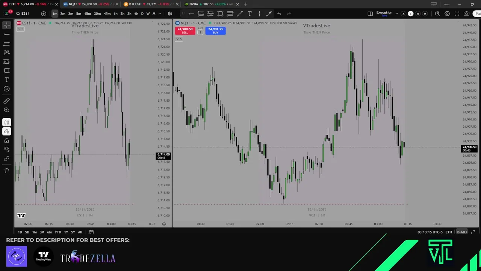Select the YTD date range
Viewport: 481px width, 271px height.
coord(57,232)
